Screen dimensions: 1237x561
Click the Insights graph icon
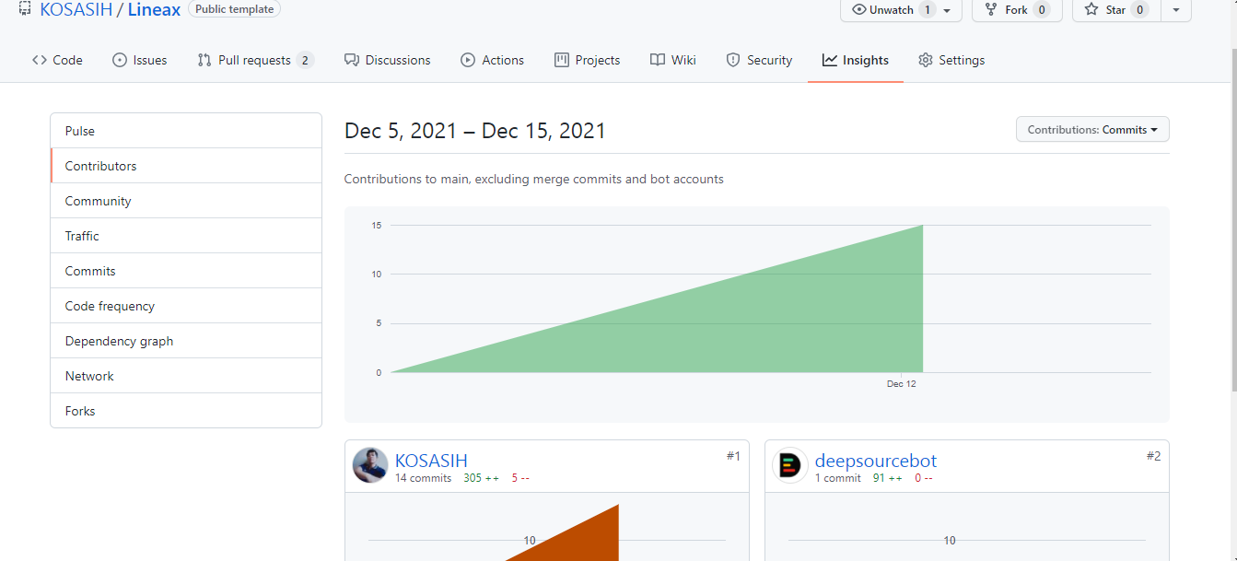830,60
